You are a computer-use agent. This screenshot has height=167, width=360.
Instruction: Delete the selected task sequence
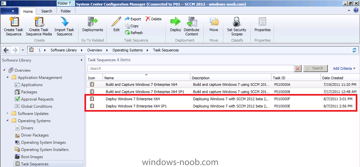pyautogui.click(x=154, y=19)
